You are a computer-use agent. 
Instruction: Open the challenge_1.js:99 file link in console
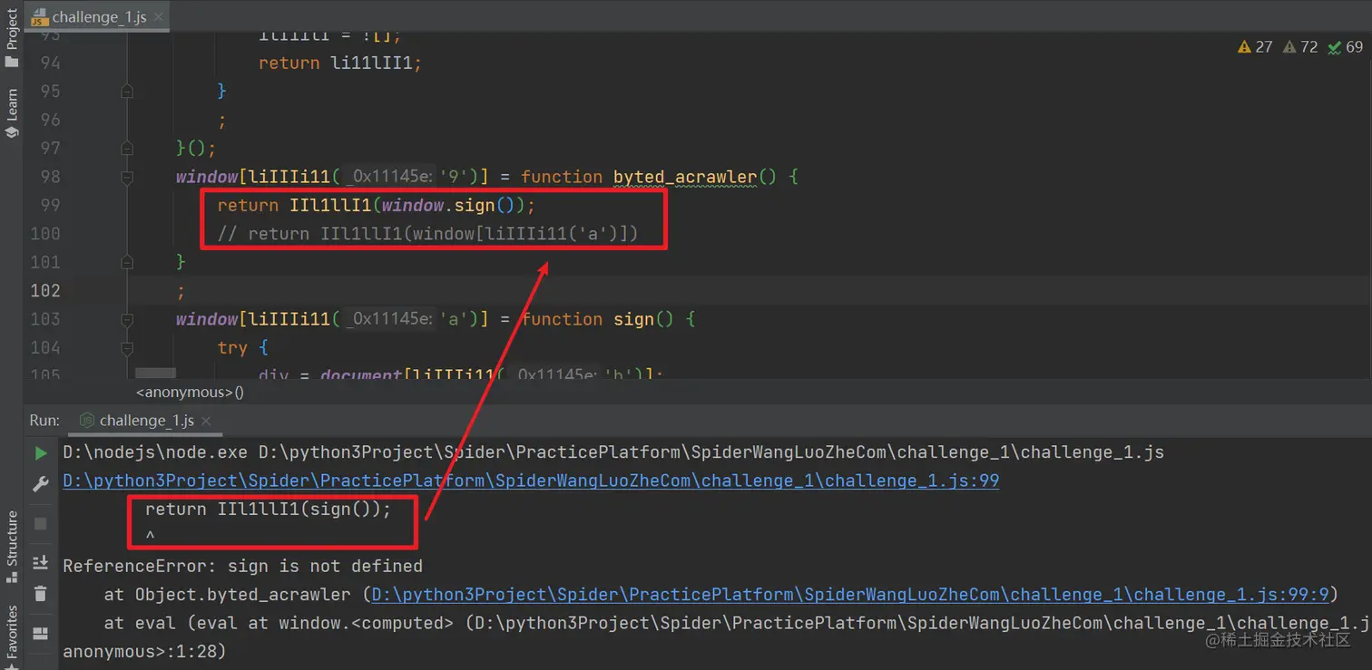point(531,481)
